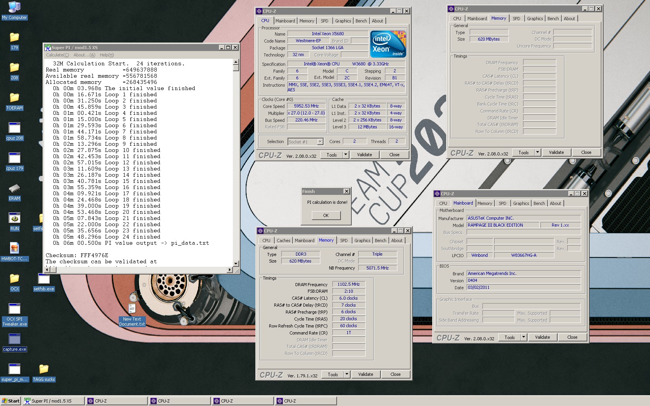Click DRAM Frequency 1102.5 MHz value

point(349,284)
